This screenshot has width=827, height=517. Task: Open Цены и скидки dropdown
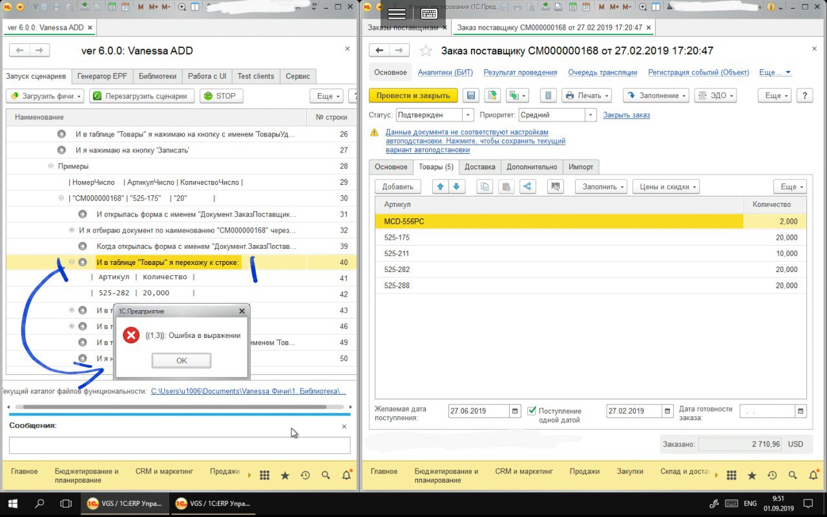pyautogui.click(x=665, y=187)
